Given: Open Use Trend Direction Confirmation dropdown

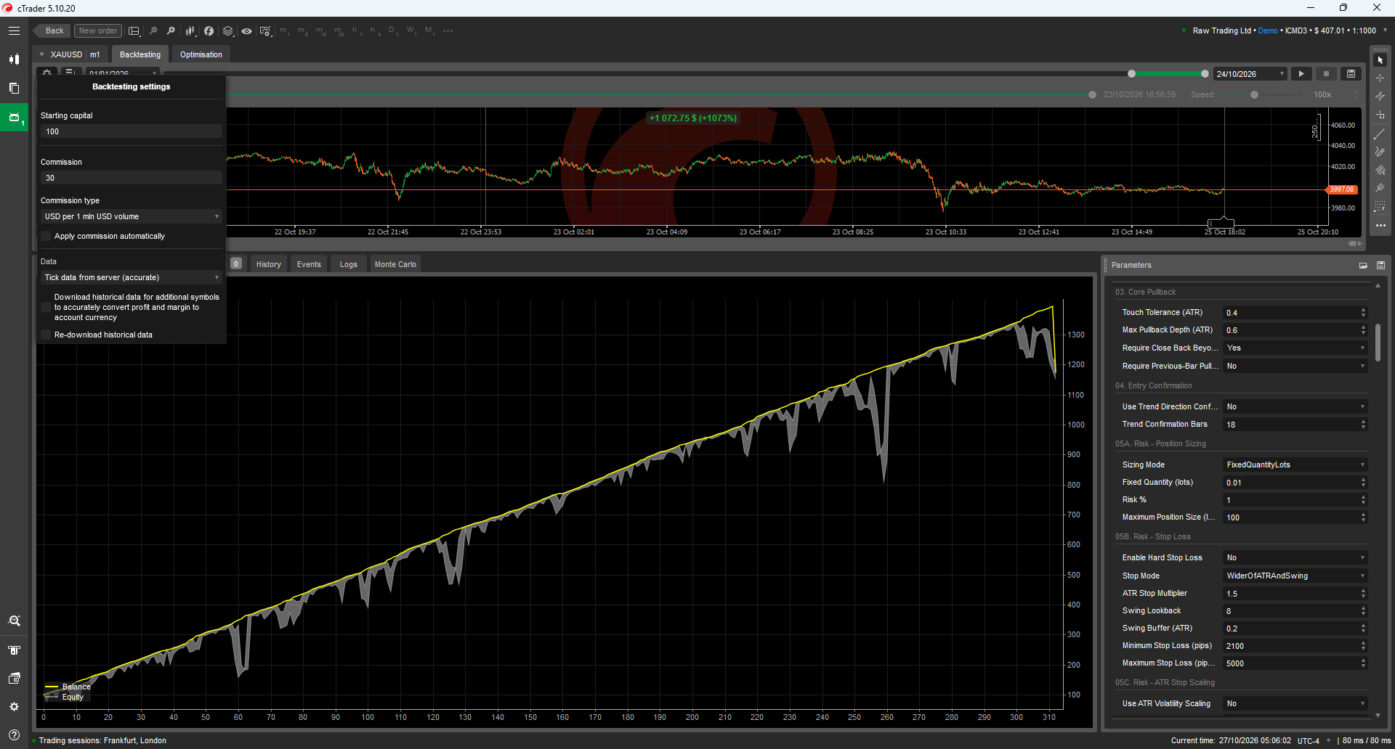Looking at the screenshot, I should [x=1295, y=406].
